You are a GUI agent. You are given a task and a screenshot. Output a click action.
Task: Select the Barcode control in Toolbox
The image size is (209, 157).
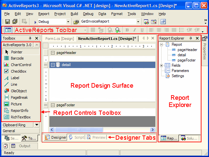pyautogui.click(x=17, y=58)
